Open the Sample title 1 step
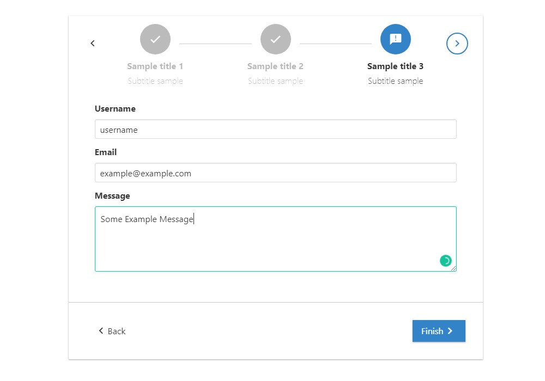The height and width of the screenshot is (381, 545). [155, 66]
